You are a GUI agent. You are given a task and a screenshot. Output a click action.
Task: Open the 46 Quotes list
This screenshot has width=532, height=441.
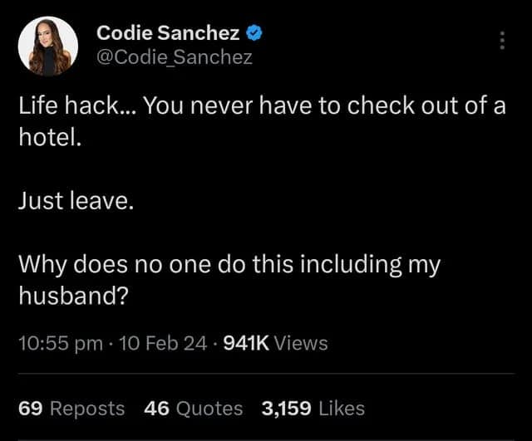coord(194,408)
